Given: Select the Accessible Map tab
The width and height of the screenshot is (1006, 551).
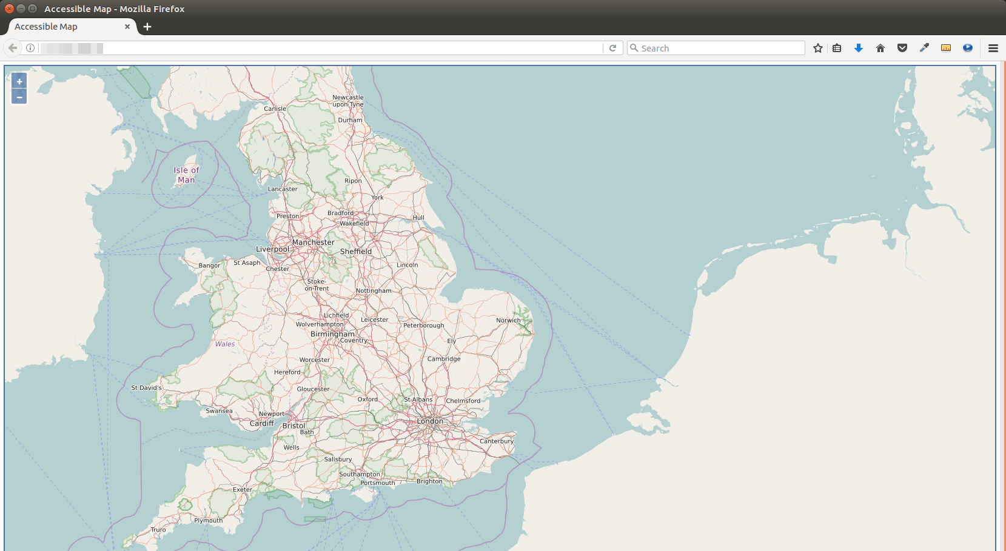Looking at the screenshot, I should [61, 27].
